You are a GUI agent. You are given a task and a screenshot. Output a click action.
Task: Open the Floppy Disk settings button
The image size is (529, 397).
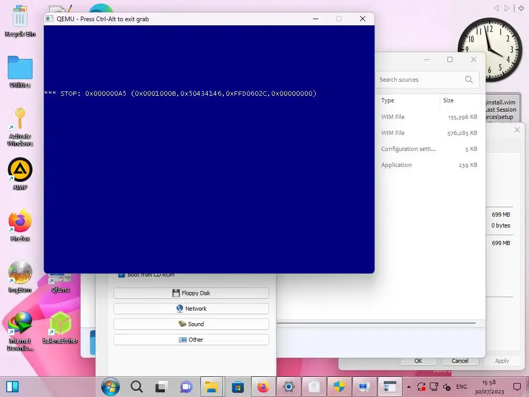coord(191,293)
